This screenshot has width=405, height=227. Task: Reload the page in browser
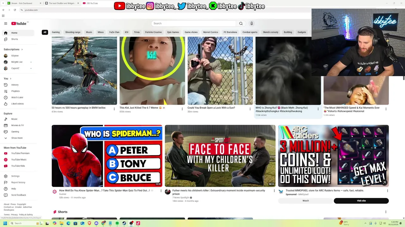(15, 10)
